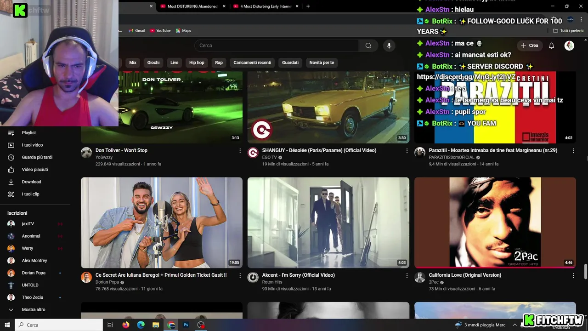Screen dimensions: 588x331
Task: Open the YouTube bookmark in the bookmarks bar
Action: 160,31
